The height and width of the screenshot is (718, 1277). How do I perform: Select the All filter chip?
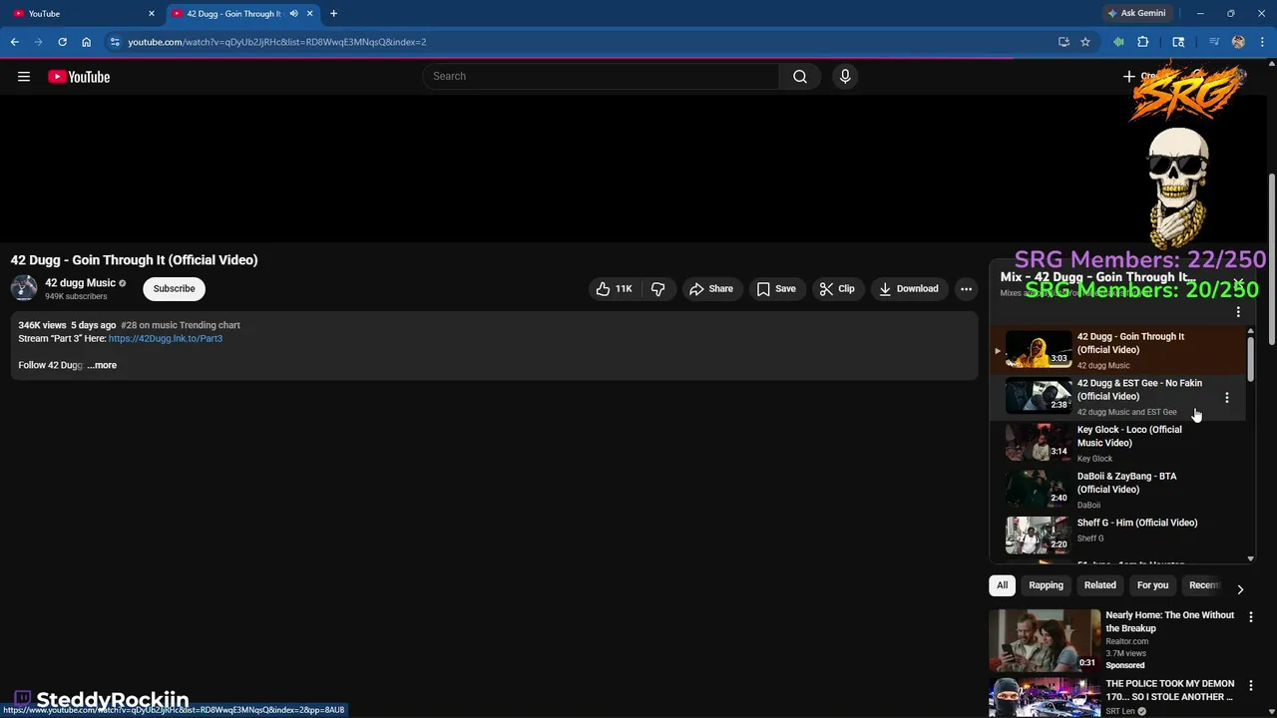pyautogui.click(x=1002, y=585)
